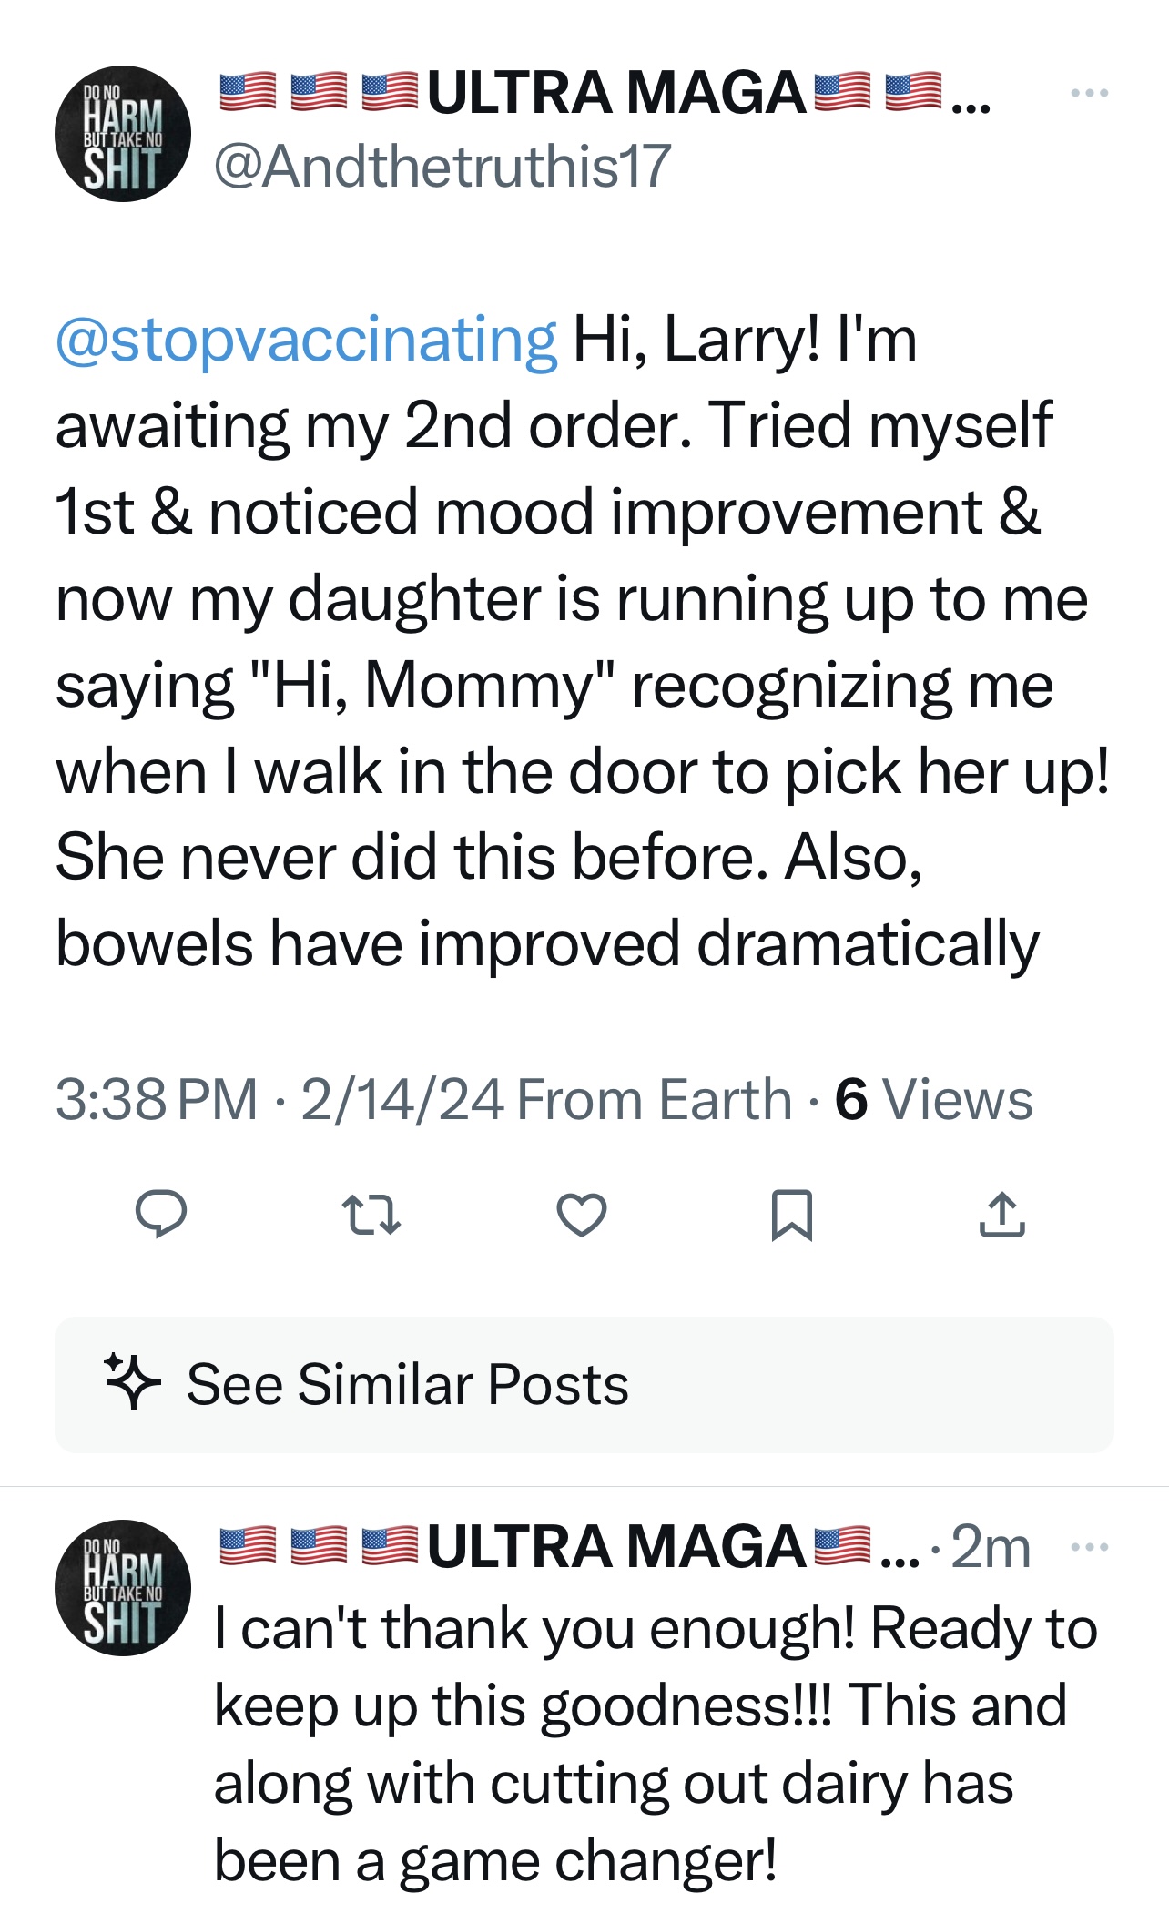The image size is (1169, 1924).
Task: Open the @stopvaccinating mention link
Action: click(x=306, y=340)
